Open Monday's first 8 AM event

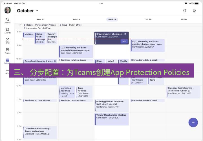[x=28, y=35]
